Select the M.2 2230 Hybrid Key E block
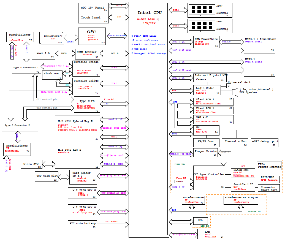The width and height of the screenshot is (285, 241). pos(77,128)
